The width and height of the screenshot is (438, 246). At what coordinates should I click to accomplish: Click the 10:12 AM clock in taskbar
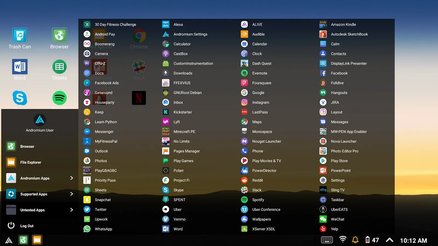(413, 241)
